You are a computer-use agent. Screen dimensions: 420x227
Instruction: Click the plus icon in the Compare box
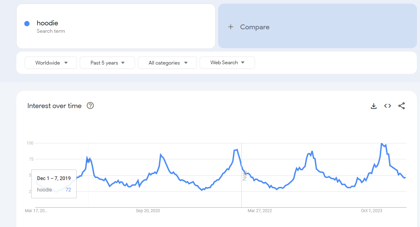[x=231, y=27]
